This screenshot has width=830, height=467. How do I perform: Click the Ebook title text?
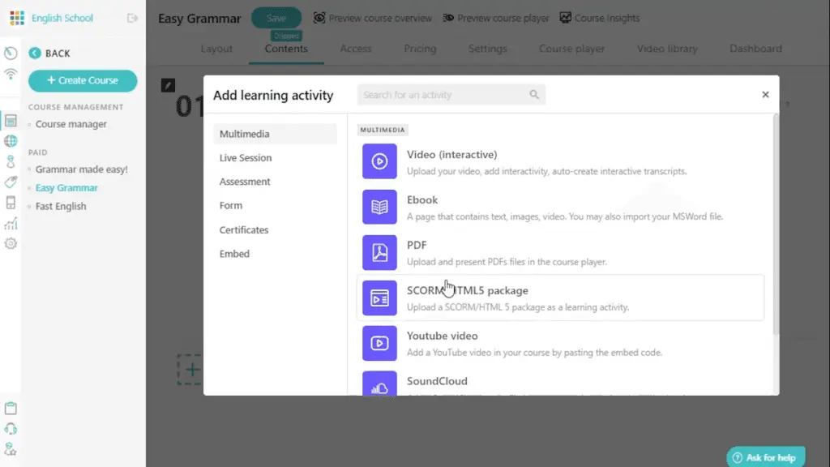pyautogui.click(x=421, y=200)
